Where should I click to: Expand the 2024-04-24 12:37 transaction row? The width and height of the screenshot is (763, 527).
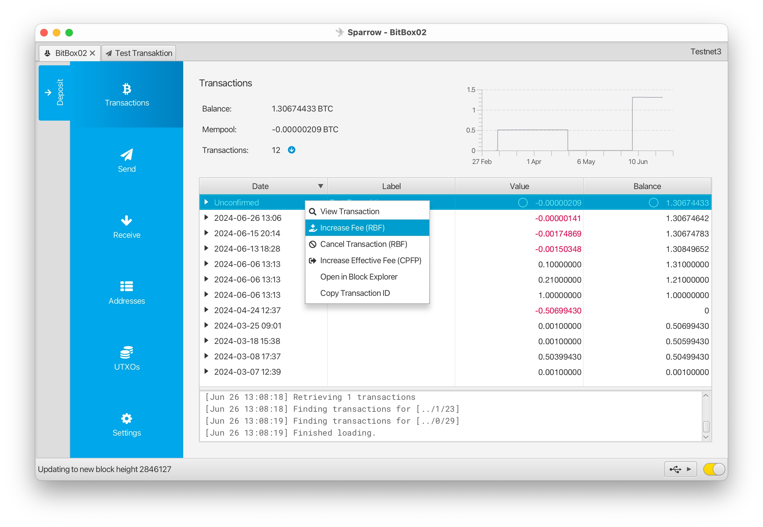pyautogui.click(x=206, y=310)
